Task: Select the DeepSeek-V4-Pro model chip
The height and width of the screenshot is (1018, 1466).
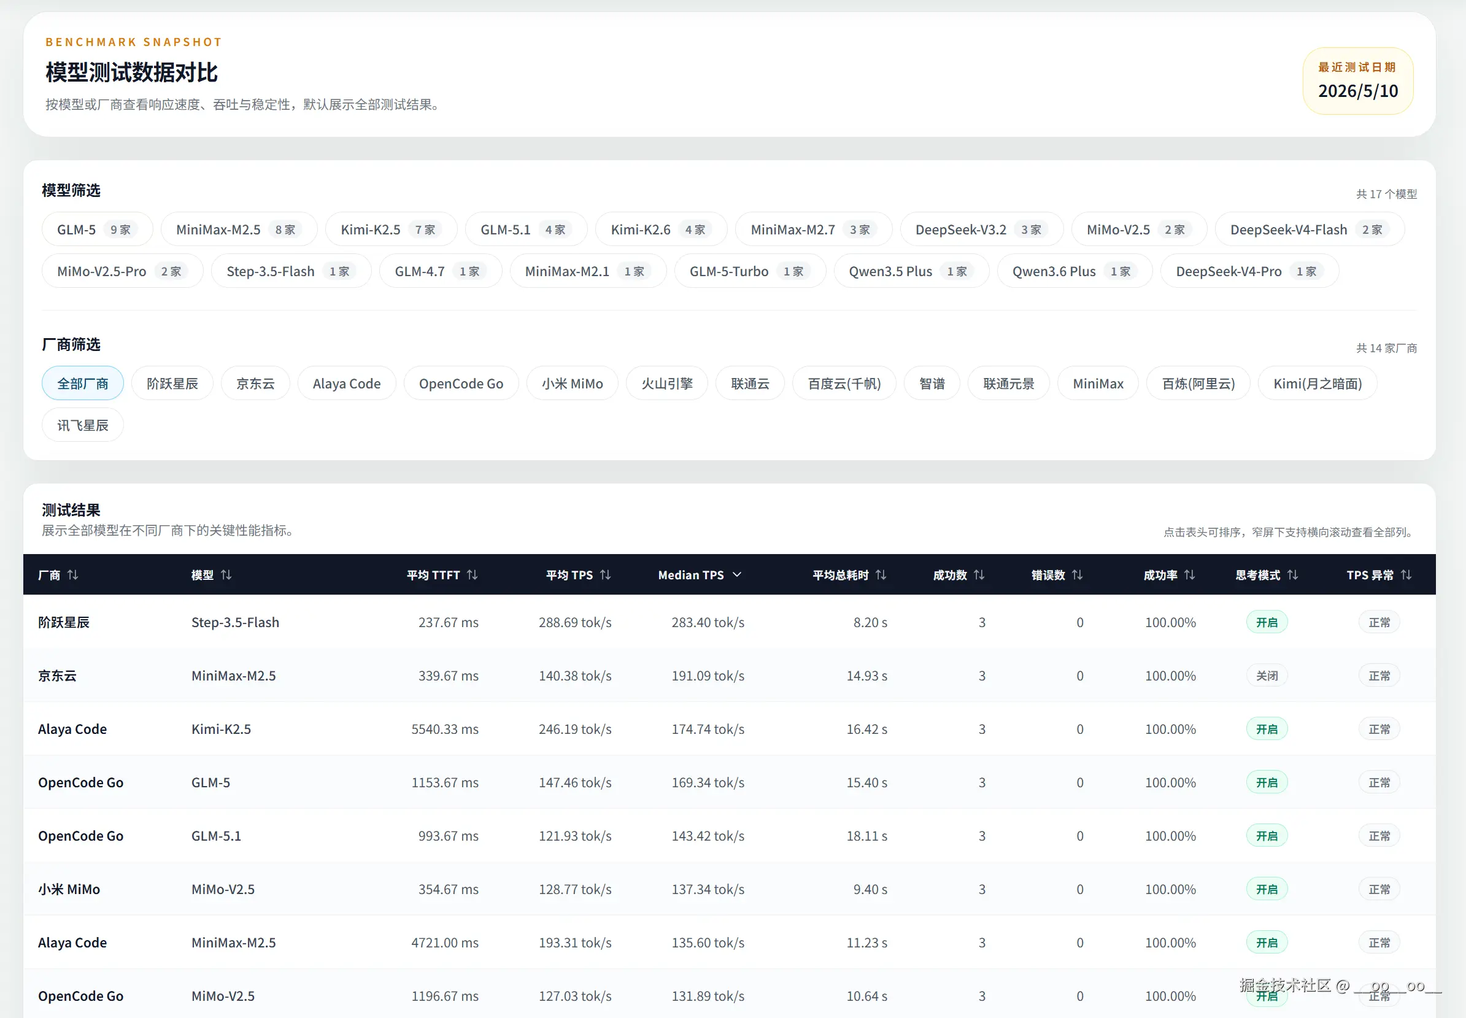Action: (x=1249, y=271)
